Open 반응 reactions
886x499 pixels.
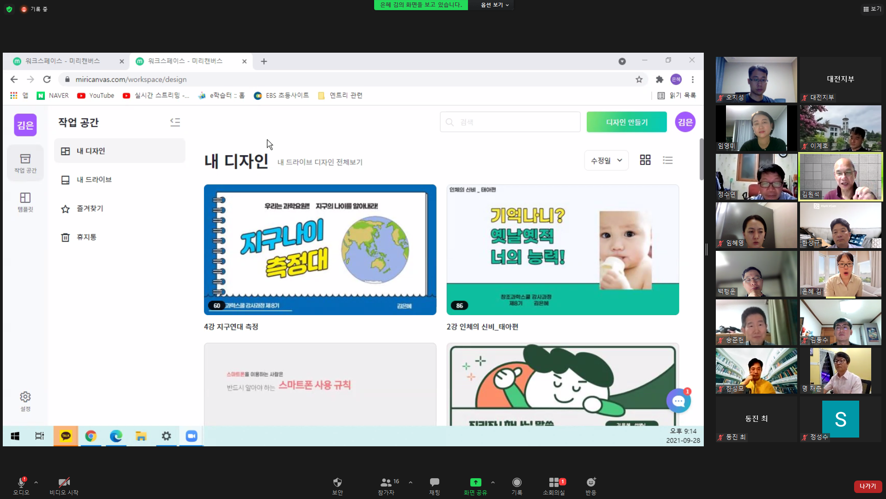coord(591,486)
